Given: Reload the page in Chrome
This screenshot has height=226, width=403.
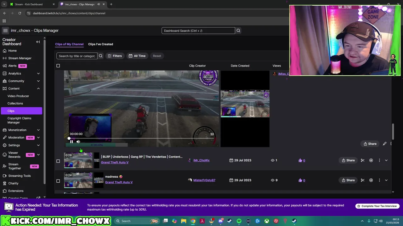Looking at the screenshot, I should [x=20, y=13].
